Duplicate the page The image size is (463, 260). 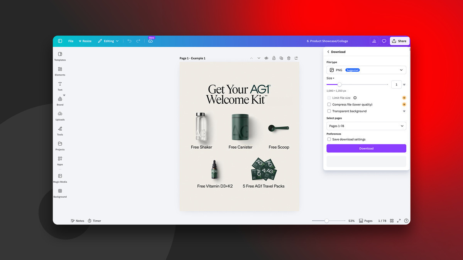point(281,58)
